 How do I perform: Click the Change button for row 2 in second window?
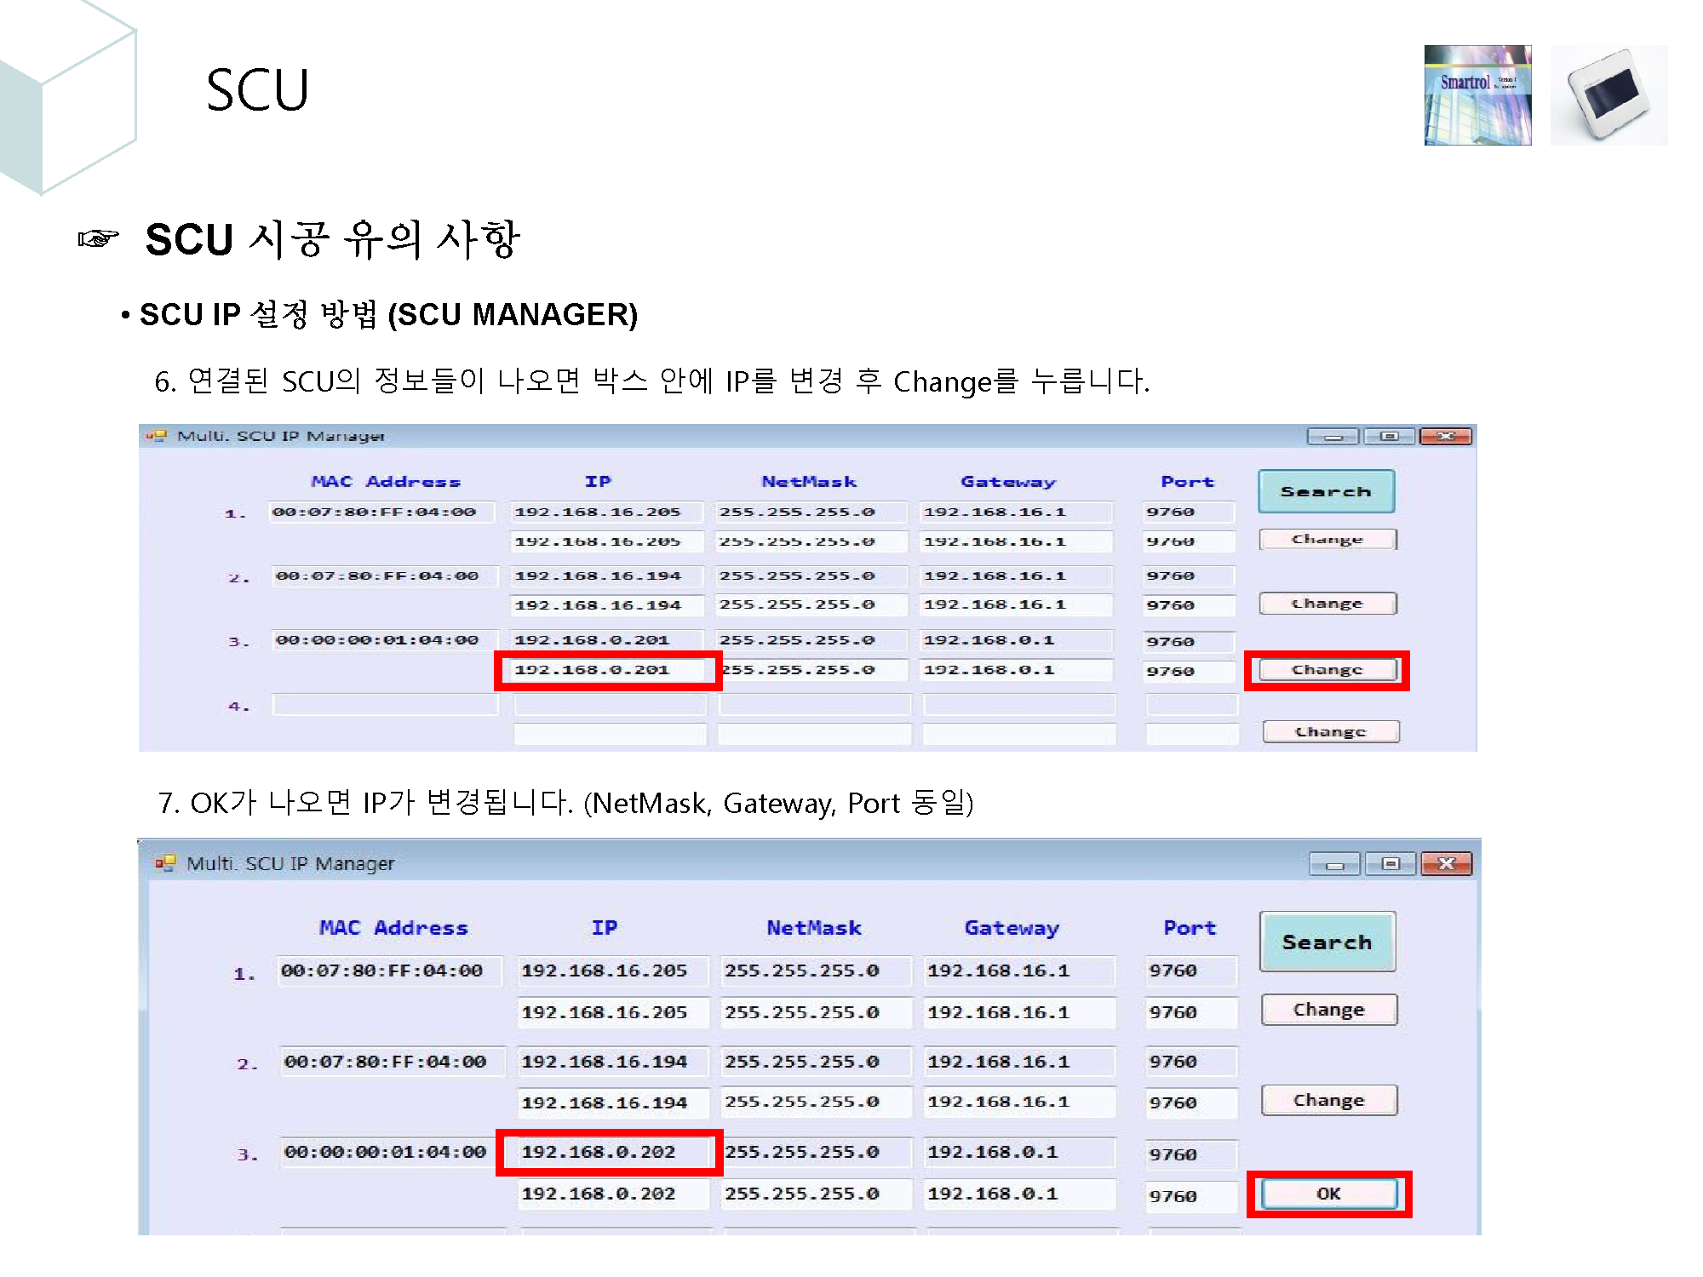click(x=1328, y=1099)
